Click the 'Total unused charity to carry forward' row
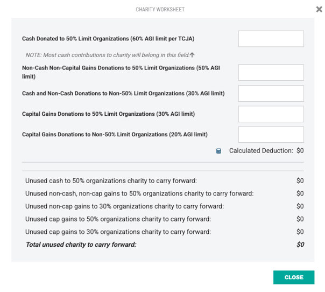 (x=81, y=245)
